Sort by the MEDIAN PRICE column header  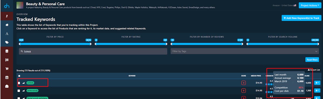pyautogui.click(x=256, y=76)
